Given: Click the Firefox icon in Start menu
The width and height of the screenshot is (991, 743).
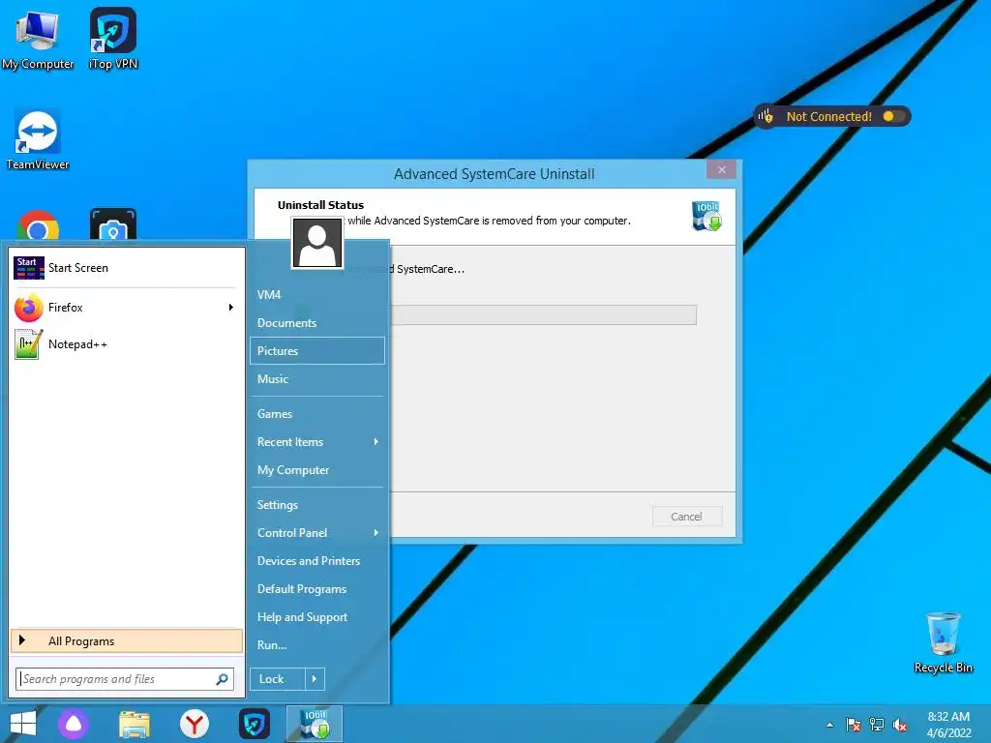Looking at the screenshot, I should (x=28, y=308).
